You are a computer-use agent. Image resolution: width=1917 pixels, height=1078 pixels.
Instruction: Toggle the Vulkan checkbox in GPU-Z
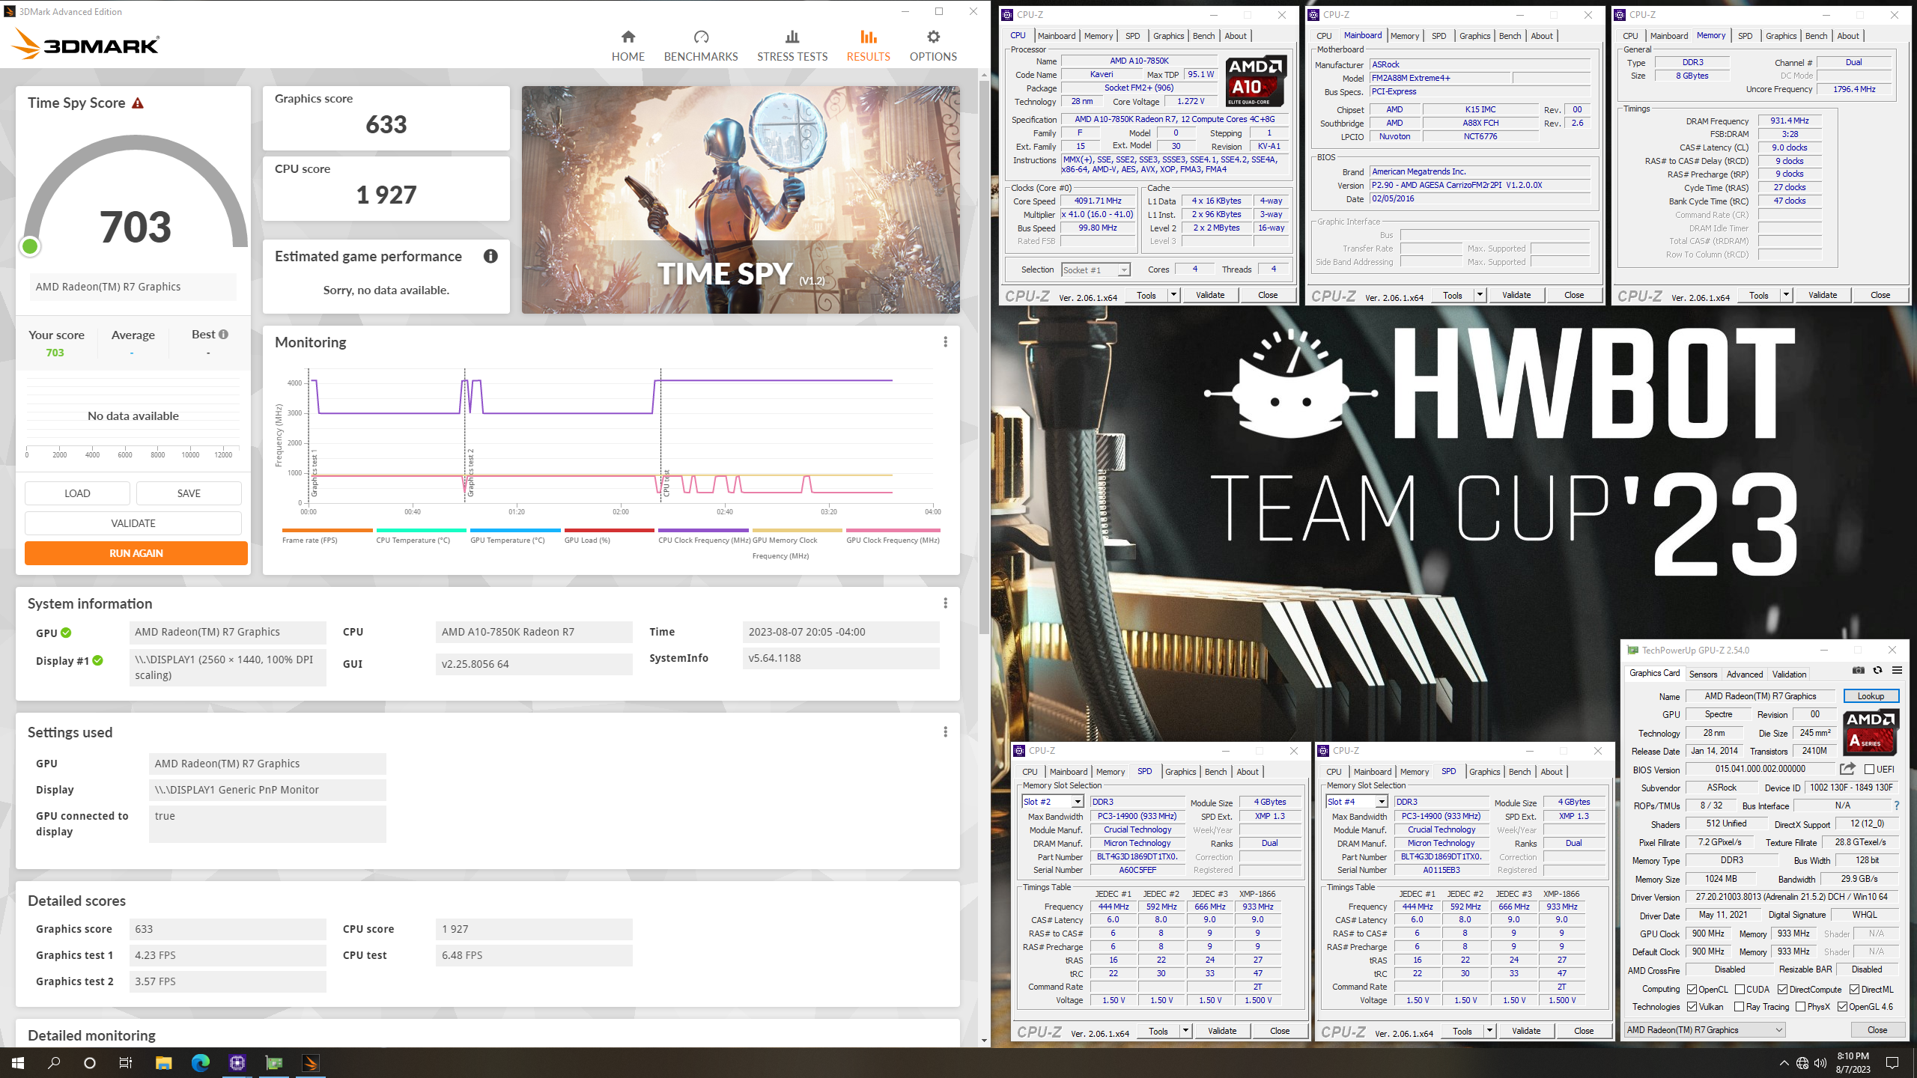click(x=1692, y=1006)
